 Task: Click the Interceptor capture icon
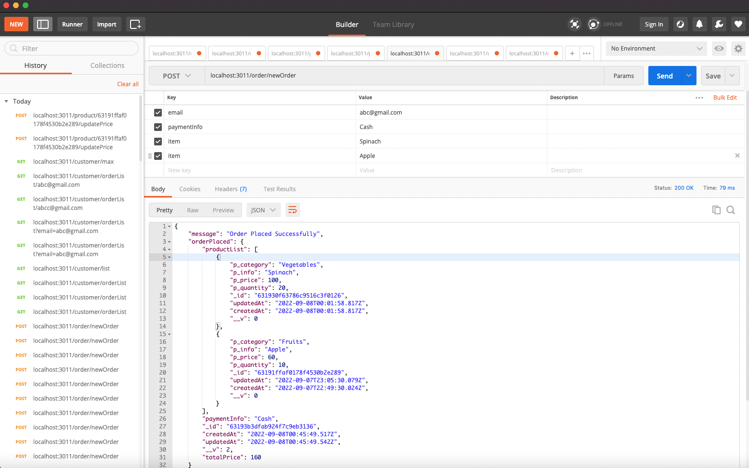(x=574, y=24)
